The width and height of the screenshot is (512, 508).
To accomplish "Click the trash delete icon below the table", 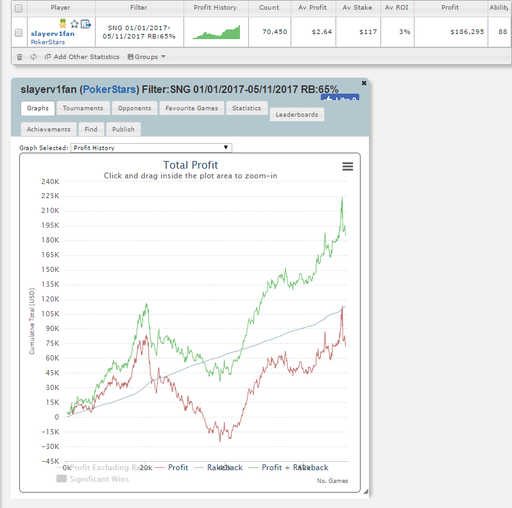I will [x=19, y=57].
